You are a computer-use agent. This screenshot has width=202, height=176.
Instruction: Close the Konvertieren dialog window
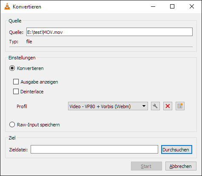click(192, 6)
